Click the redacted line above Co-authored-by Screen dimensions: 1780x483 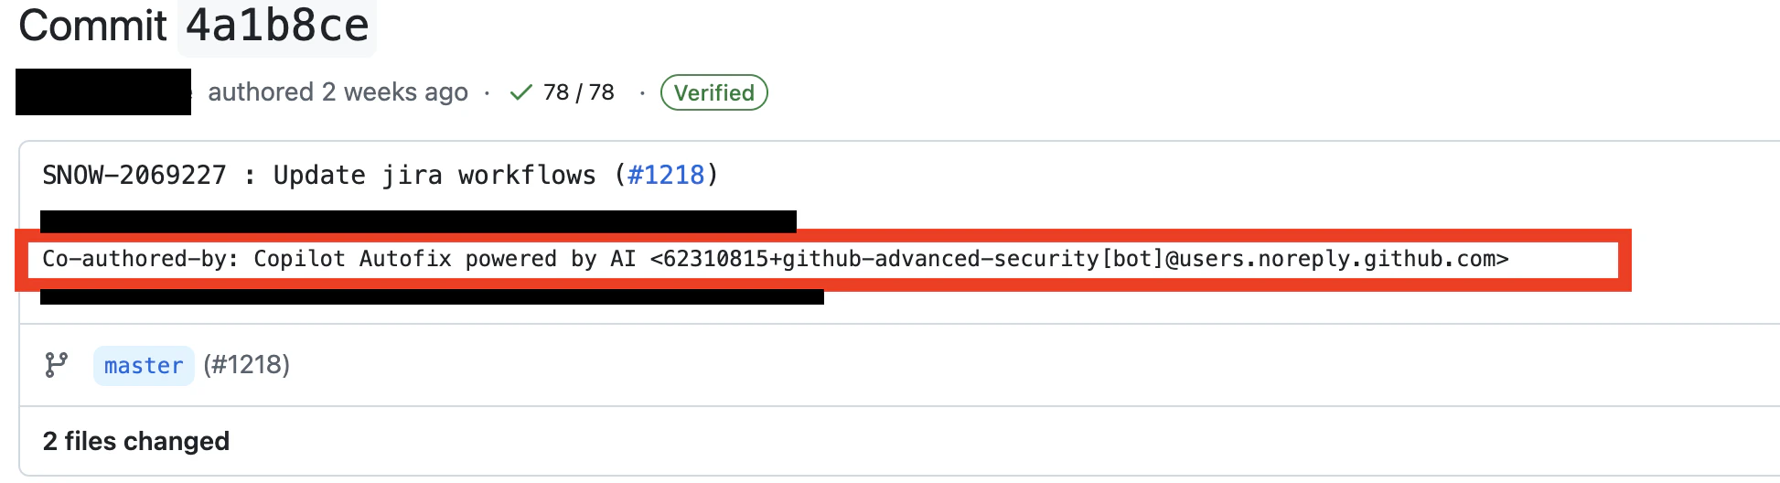coord(418,221)
